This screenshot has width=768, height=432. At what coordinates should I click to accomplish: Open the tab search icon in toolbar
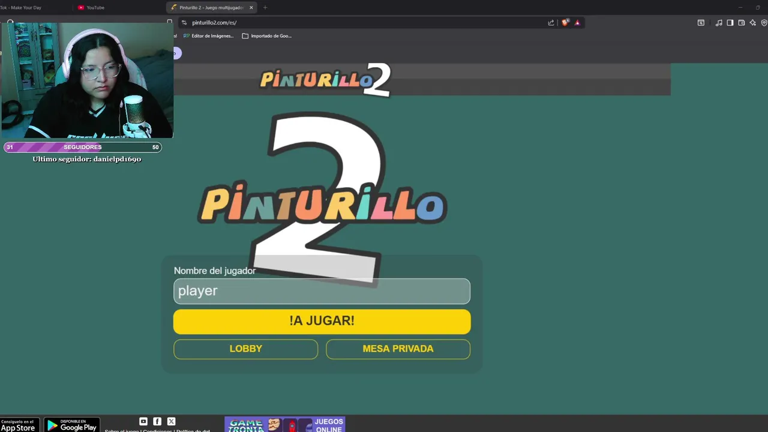pos(701,23)
